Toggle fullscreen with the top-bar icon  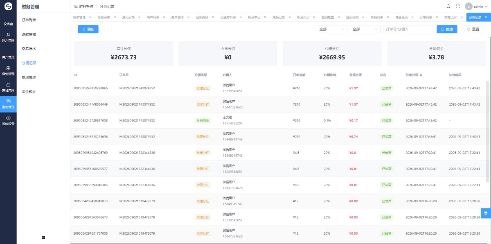click(458, 7)
